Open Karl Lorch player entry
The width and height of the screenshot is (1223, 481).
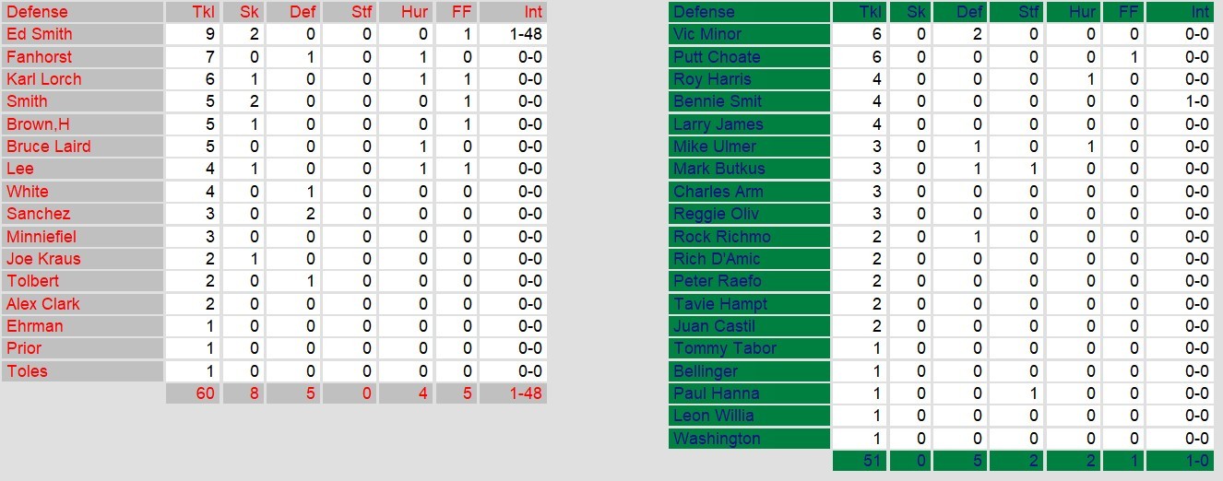43,79
